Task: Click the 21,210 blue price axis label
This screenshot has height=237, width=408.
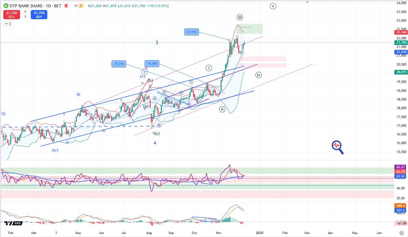Action: (401, 52)
